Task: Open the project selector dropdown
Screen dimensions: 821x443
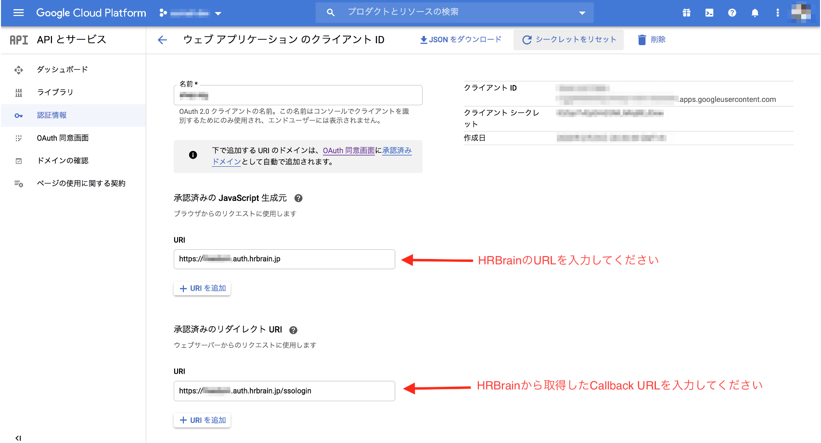Action: coord(191,13)
